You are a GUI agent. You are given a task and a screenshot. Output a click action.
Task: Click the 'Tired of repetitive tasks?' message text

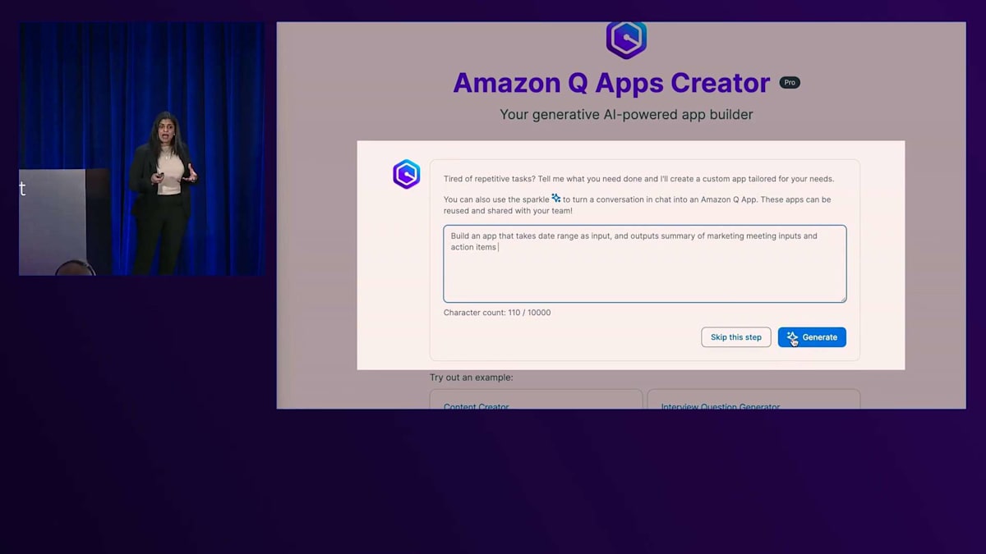pos(638,179)
